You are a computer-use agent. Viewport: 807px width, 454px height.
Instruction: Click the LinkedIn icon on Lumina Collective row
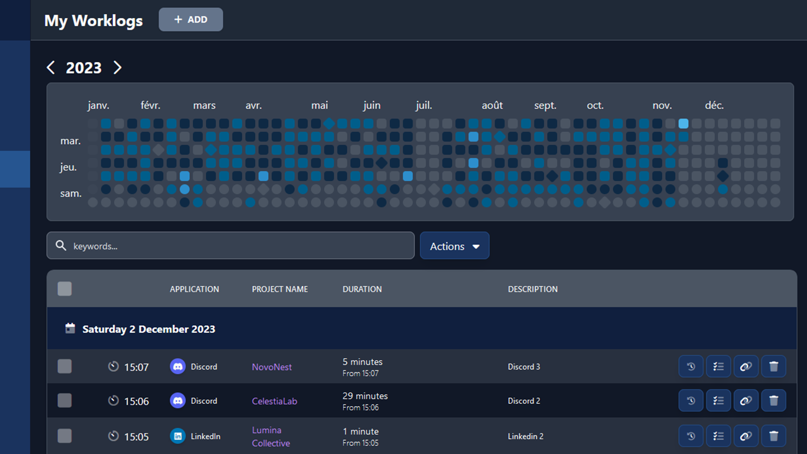pyautogui.click(x=177, y=436)
